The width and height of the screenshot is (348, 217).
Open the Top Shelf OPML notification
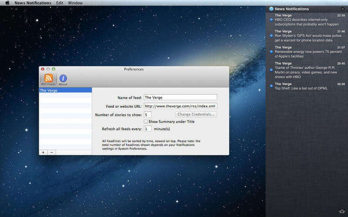click(x=307, y=86)
